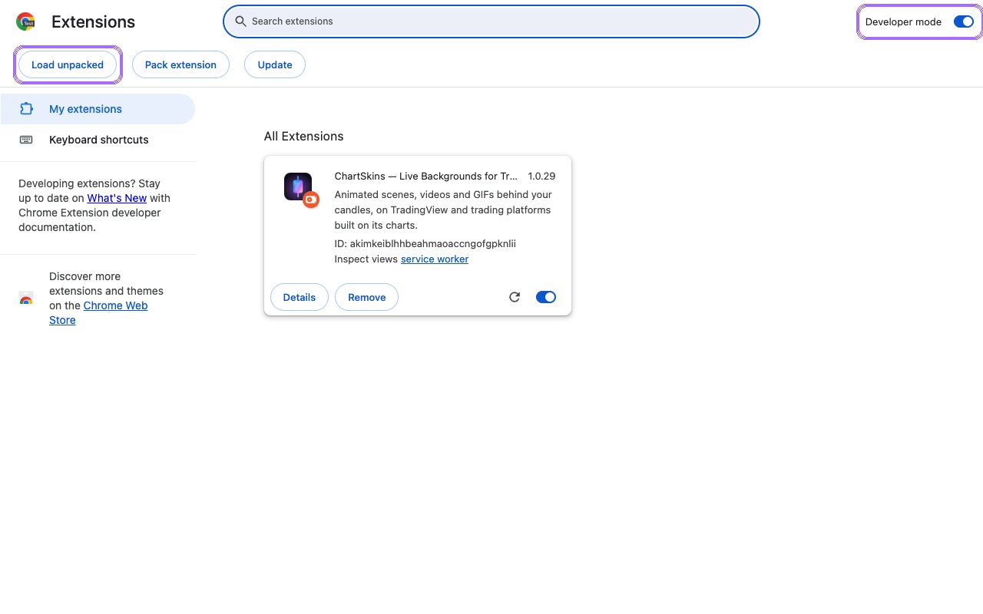This screenshot has height=614, width=983.
Task: Click the Extensions page title
Action: [x=93, y=22]
